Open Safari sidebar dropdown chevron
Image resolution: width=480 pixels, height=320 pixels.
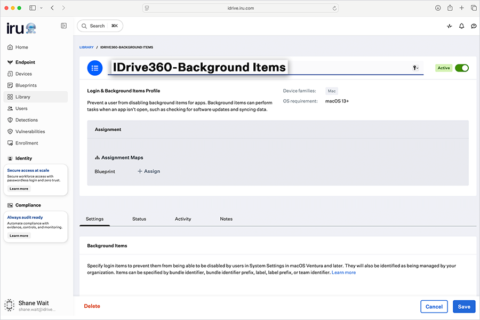(41, 8)
